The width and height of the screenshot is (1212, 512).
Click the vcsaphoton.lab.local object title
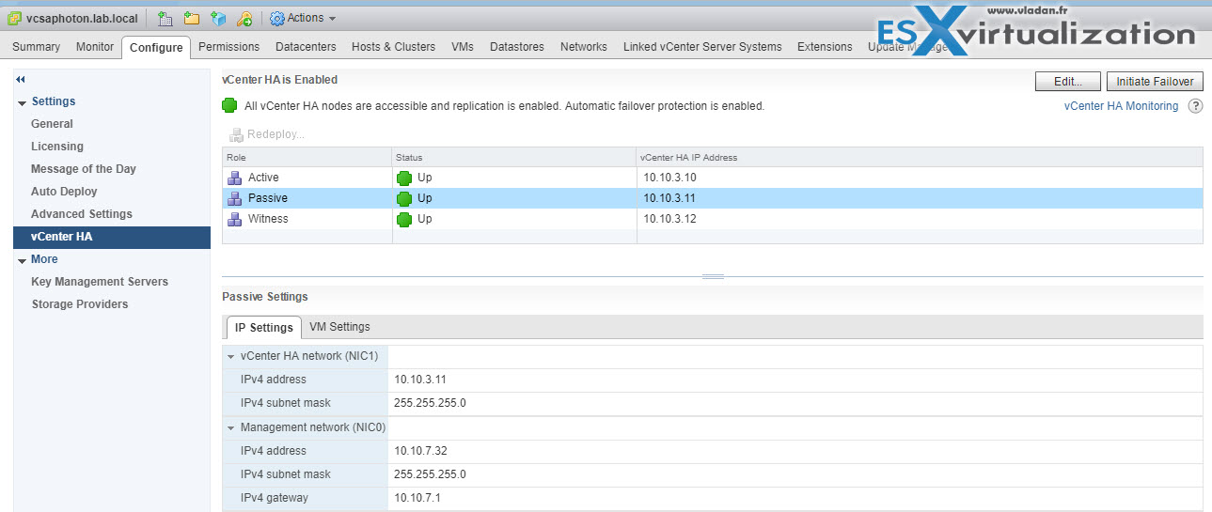[x=84, y=18]
